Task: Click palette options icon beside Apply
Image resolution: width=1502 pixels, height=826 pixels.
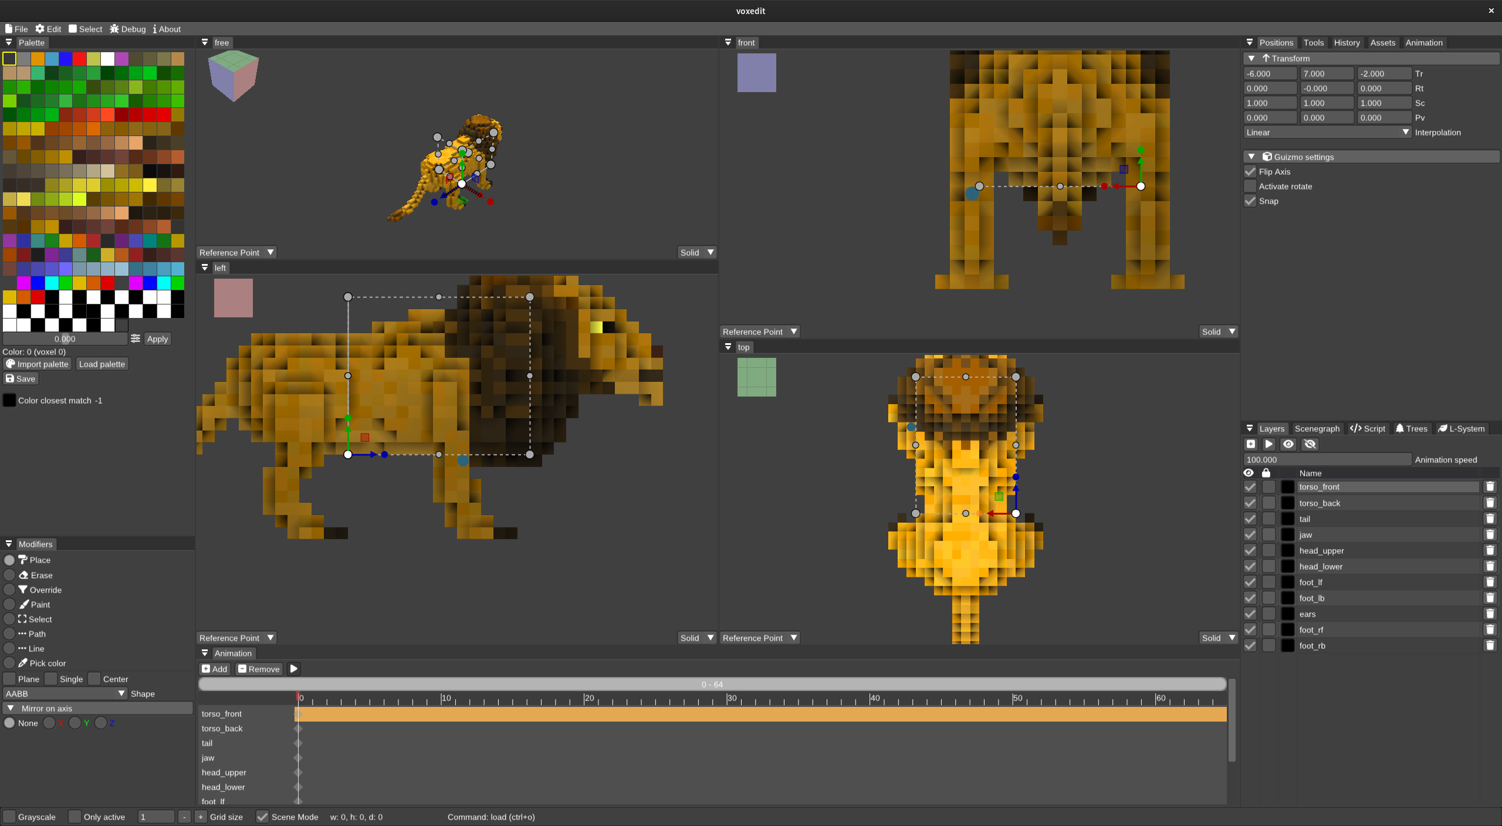Action: coord(136,338)
